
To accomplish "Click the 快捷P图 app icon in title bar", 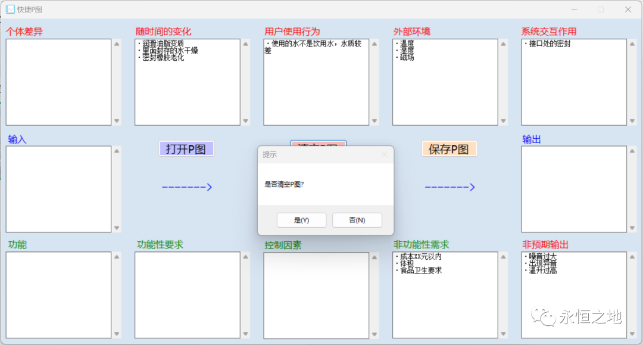I will click(x=10, y=10).
